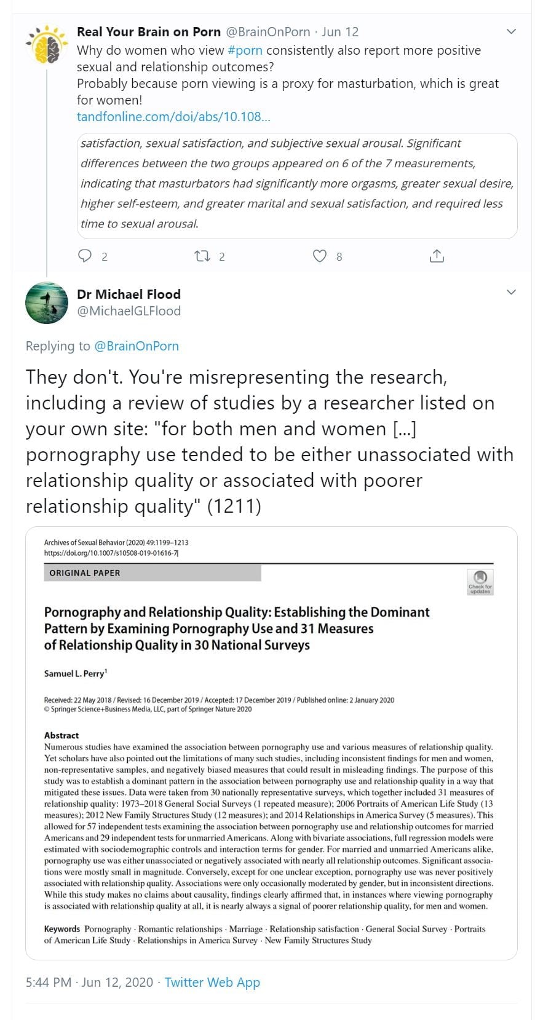Open Real Your Brain on Porn avatar
The height and width of the screenshot is (1020, 543).
(47, 44)
